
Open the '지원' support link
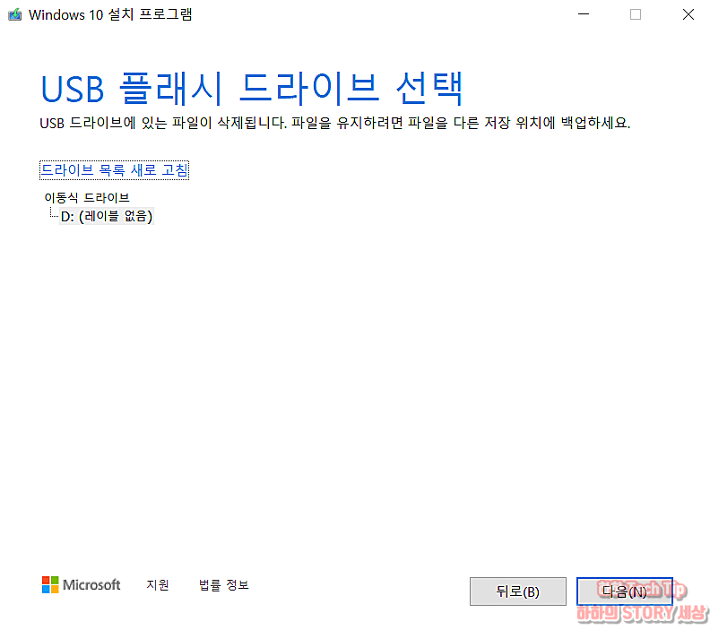(158, 584)
